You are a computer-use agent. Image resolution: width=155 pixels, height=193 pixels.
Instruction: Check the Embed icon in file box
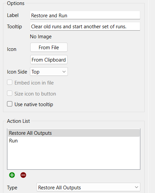10,82
